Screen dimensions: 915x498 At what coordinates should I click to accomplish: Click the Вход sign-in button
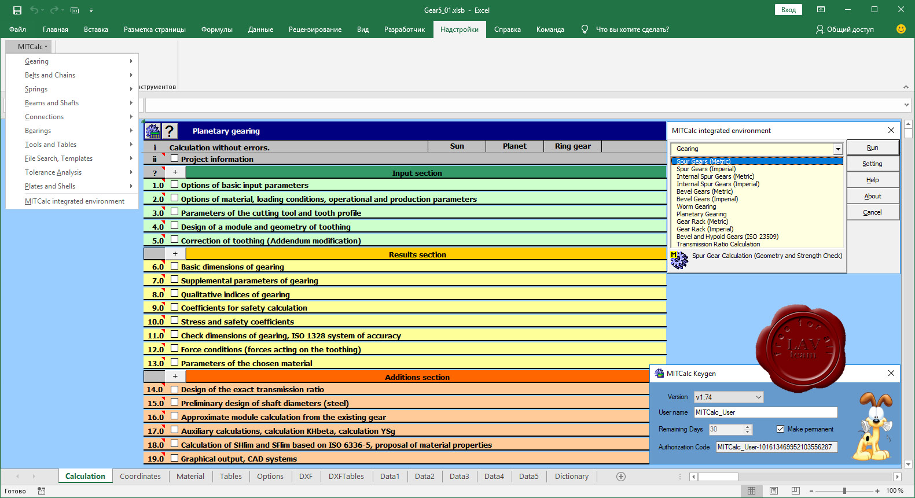788,10
